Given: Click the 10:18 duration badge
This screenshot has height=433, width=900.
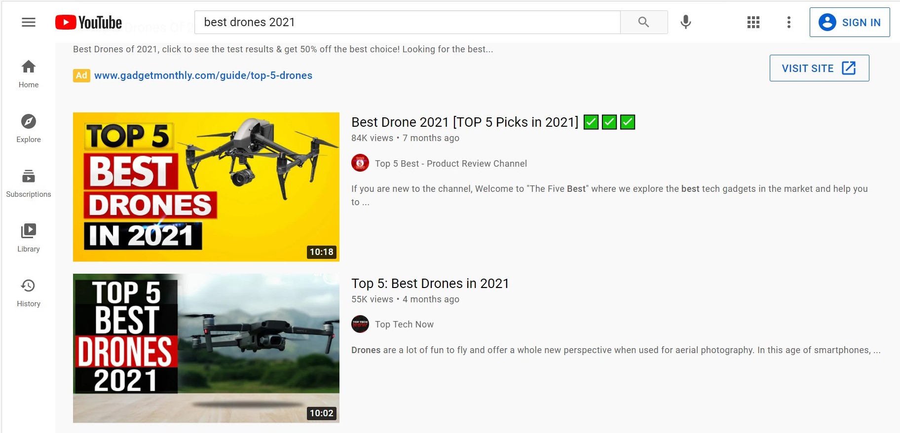Looking at the screenshot, I should 322,252.
